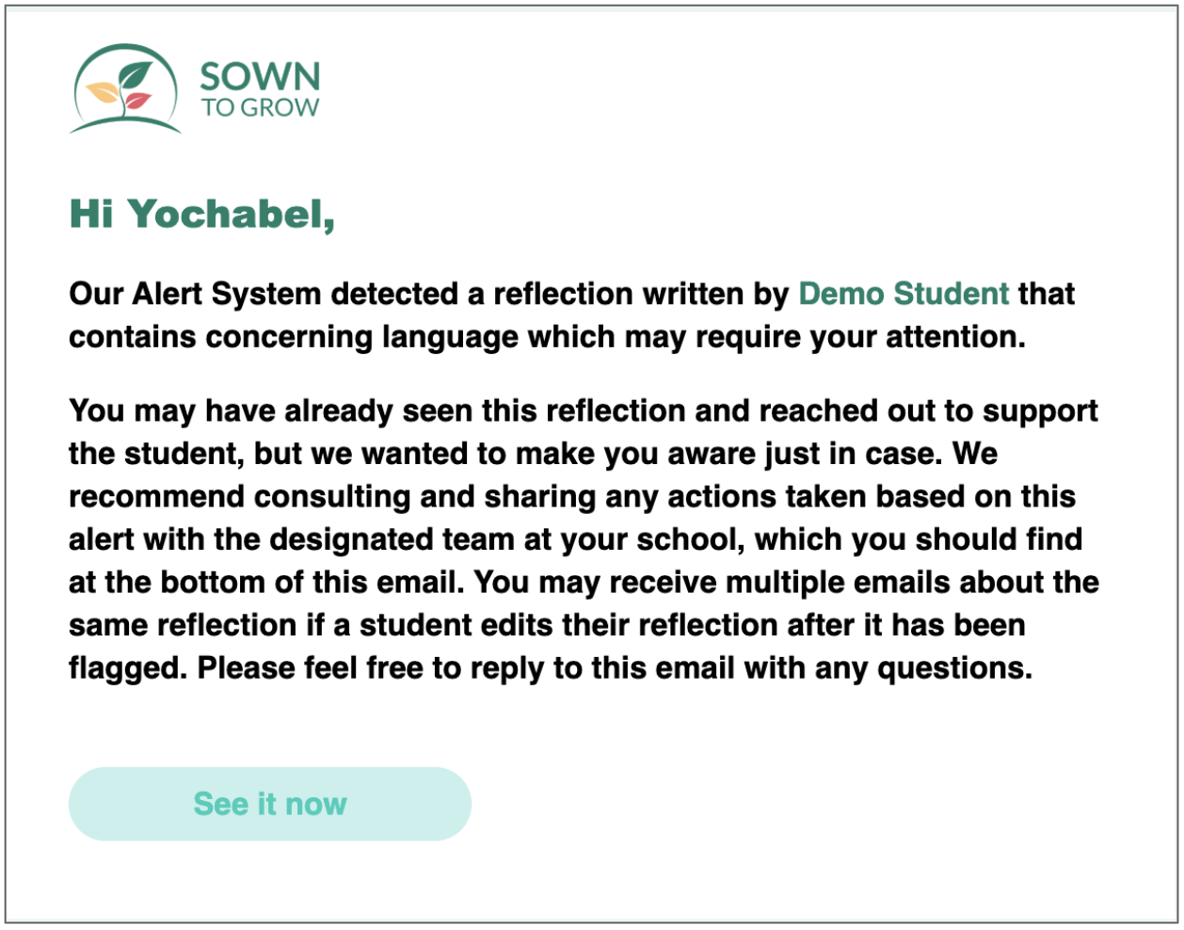
Task: Click the red leaf in the logo
Action: click(x=138, y=100)
